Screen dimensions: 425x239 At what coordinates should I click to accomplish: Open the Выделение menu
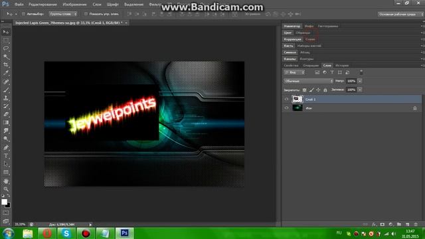pyautogui.click(x=134, y=5)
